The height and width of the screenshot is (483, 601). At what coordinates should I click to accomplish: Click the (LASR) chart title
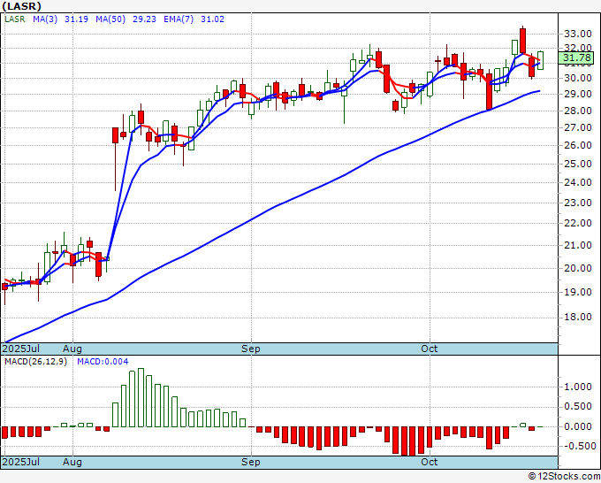(x=21, y=6)
